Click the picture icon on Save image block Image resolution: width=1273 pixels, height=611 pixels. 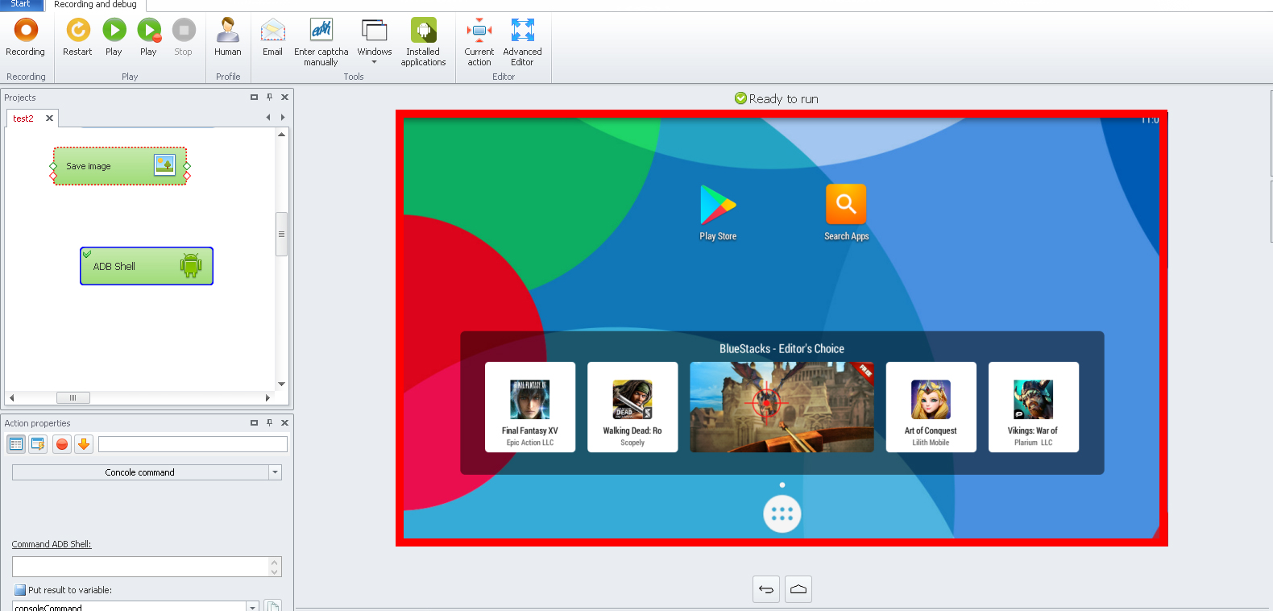pos(164,165)
